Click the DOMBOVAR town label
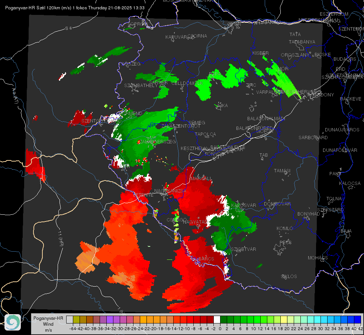Viewport: 364px width, 335px height. click(x=277, y=204)
